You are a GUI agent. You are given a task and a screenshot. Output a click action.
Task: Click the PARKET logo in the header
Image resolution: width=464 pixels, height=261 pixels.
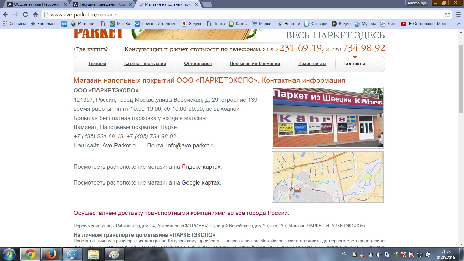click(x=98, y=34)
